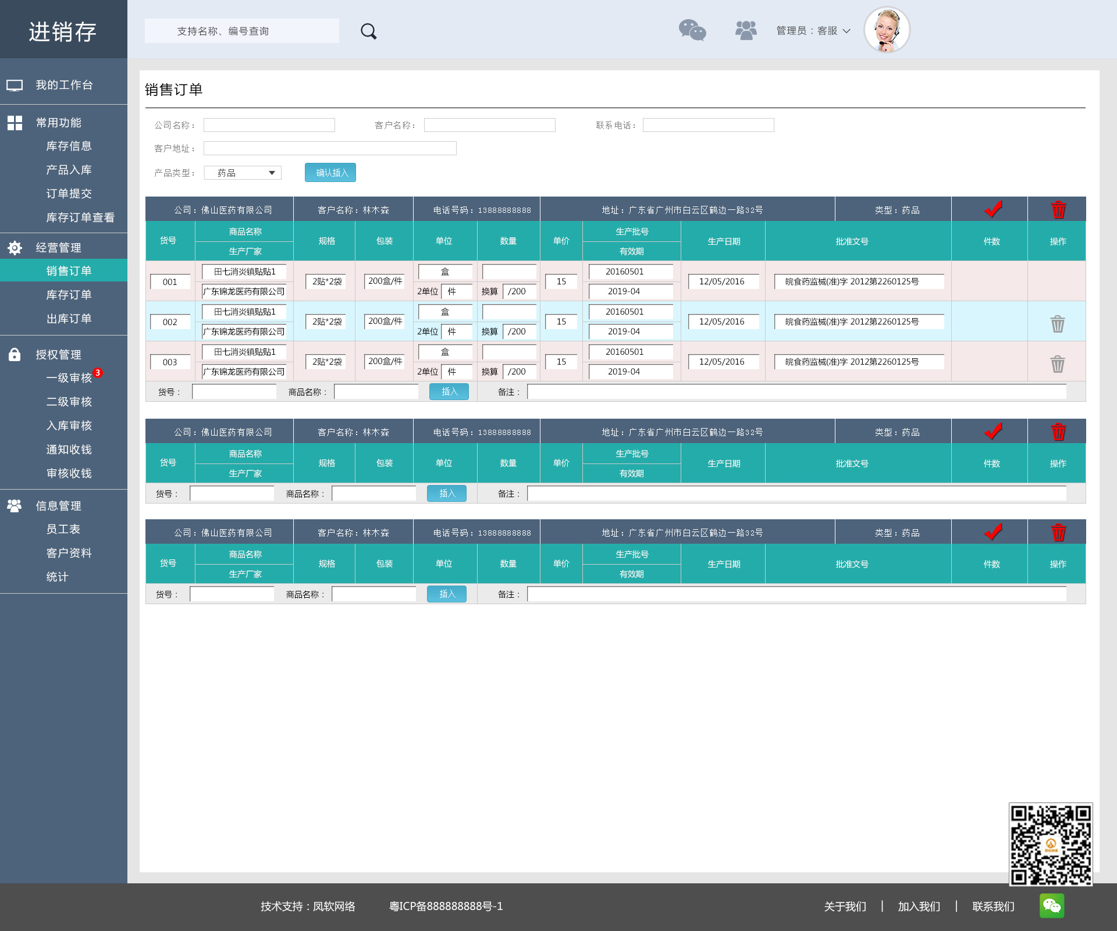Open the 关于我们 footer link
This screenshot has width=1117, height=931.
tap(845, 907)
